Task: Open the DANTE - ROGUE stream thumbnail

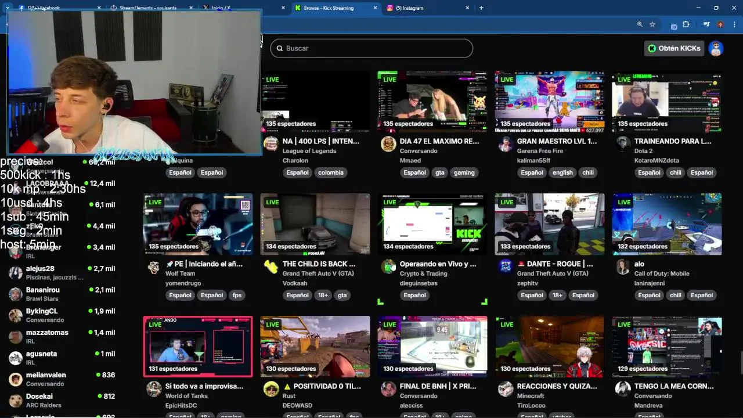Action: [550, 225]
